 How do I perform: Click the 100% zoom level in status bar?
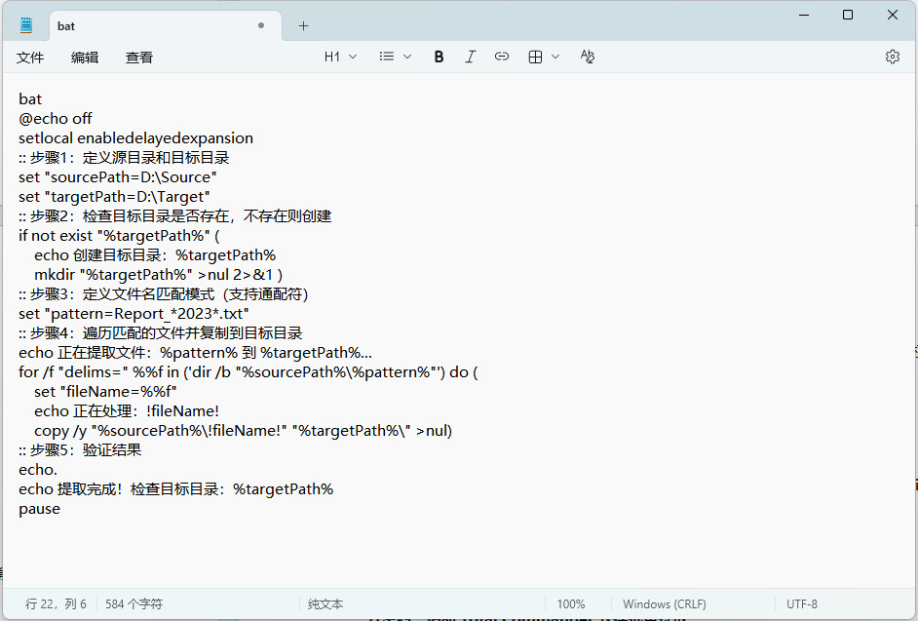571,604
